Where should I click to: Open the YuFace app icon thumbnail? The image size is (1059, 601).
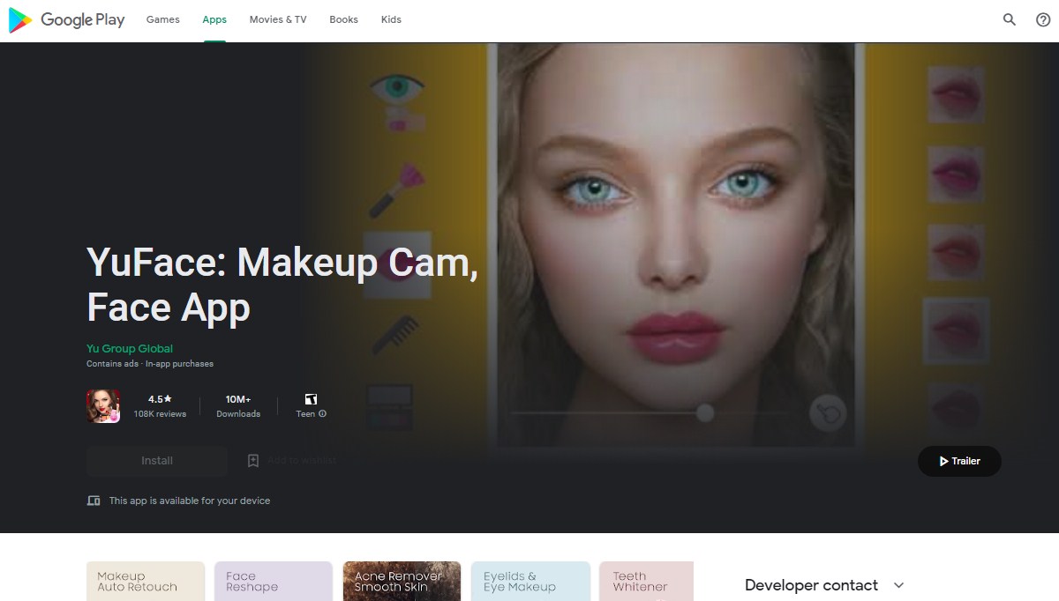(103, 406)
